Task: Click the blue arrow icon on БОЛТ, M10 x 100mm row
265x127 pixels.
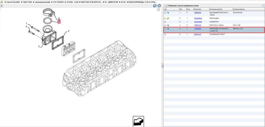Action: [168, 25]
